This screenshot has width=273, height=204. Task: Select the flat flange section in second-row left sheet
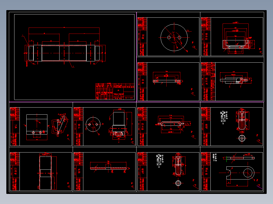[x=167, y=81]
